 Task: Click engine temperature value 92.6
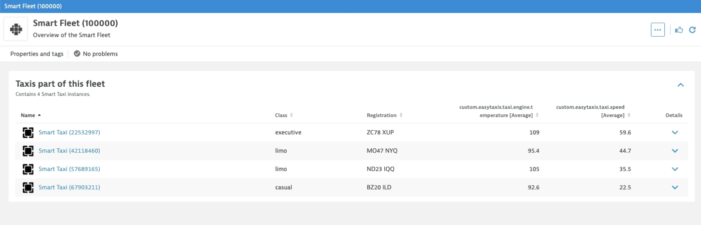pos(533,187)
